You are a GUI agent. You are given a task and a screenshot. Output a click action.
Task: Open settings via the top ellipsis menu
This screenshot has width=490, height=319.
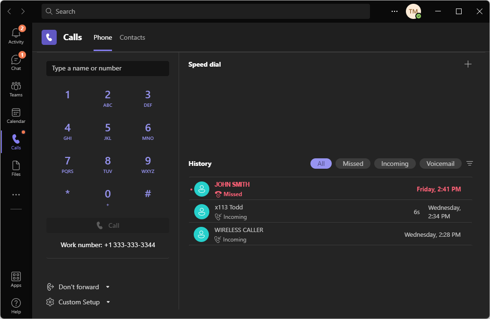click(394, 11)
